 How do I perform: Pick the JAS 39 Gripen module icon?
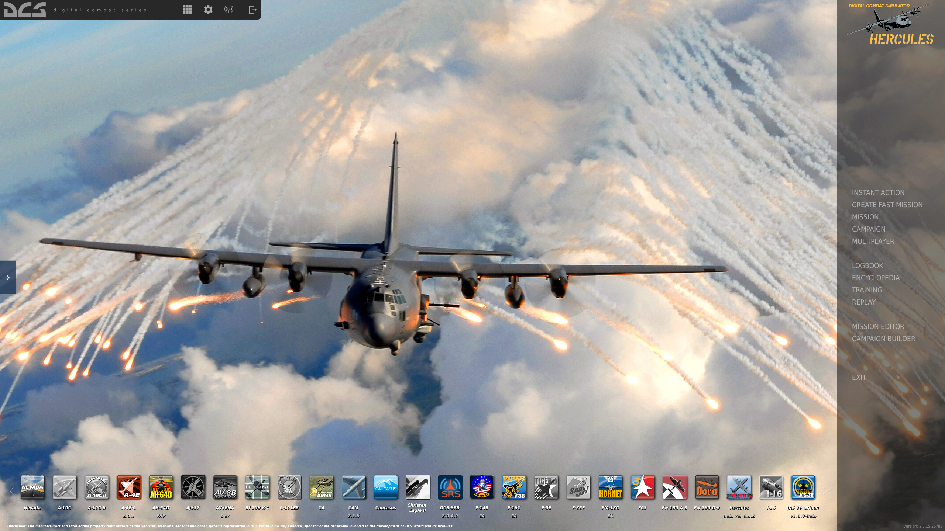[x=803, y=487]
